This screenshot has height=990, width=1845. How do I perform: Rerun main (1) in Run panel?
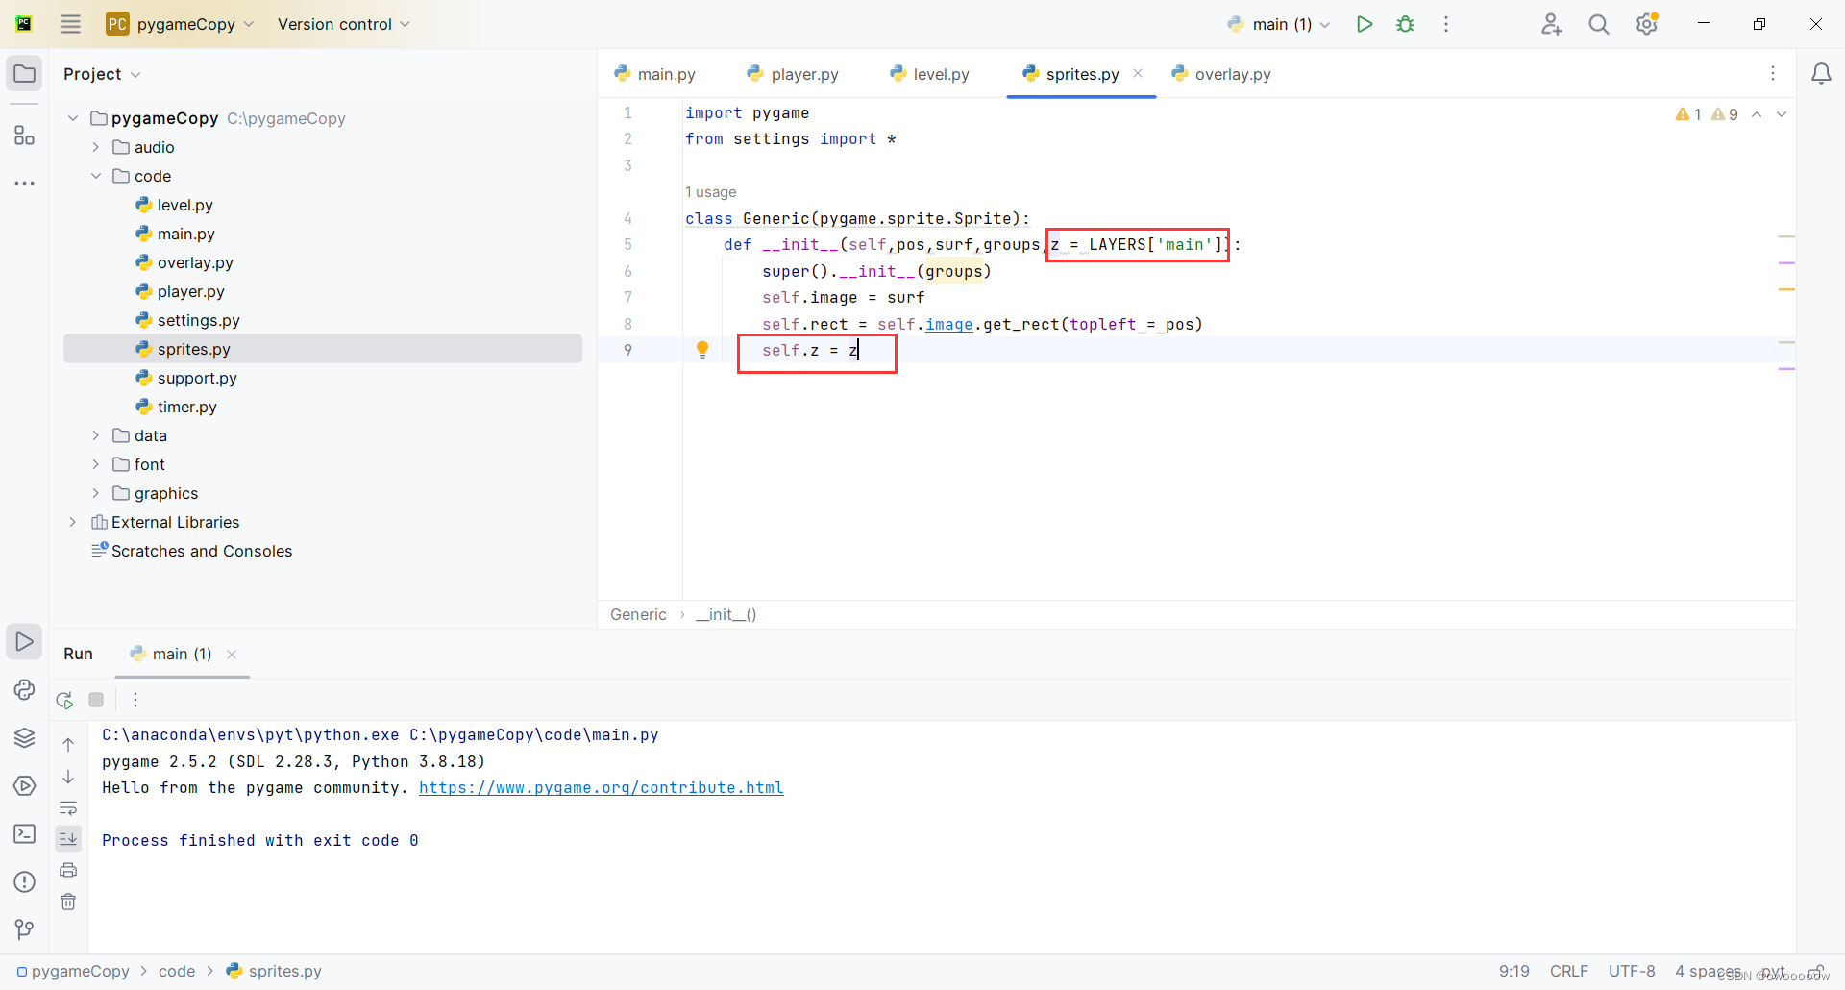64,700
